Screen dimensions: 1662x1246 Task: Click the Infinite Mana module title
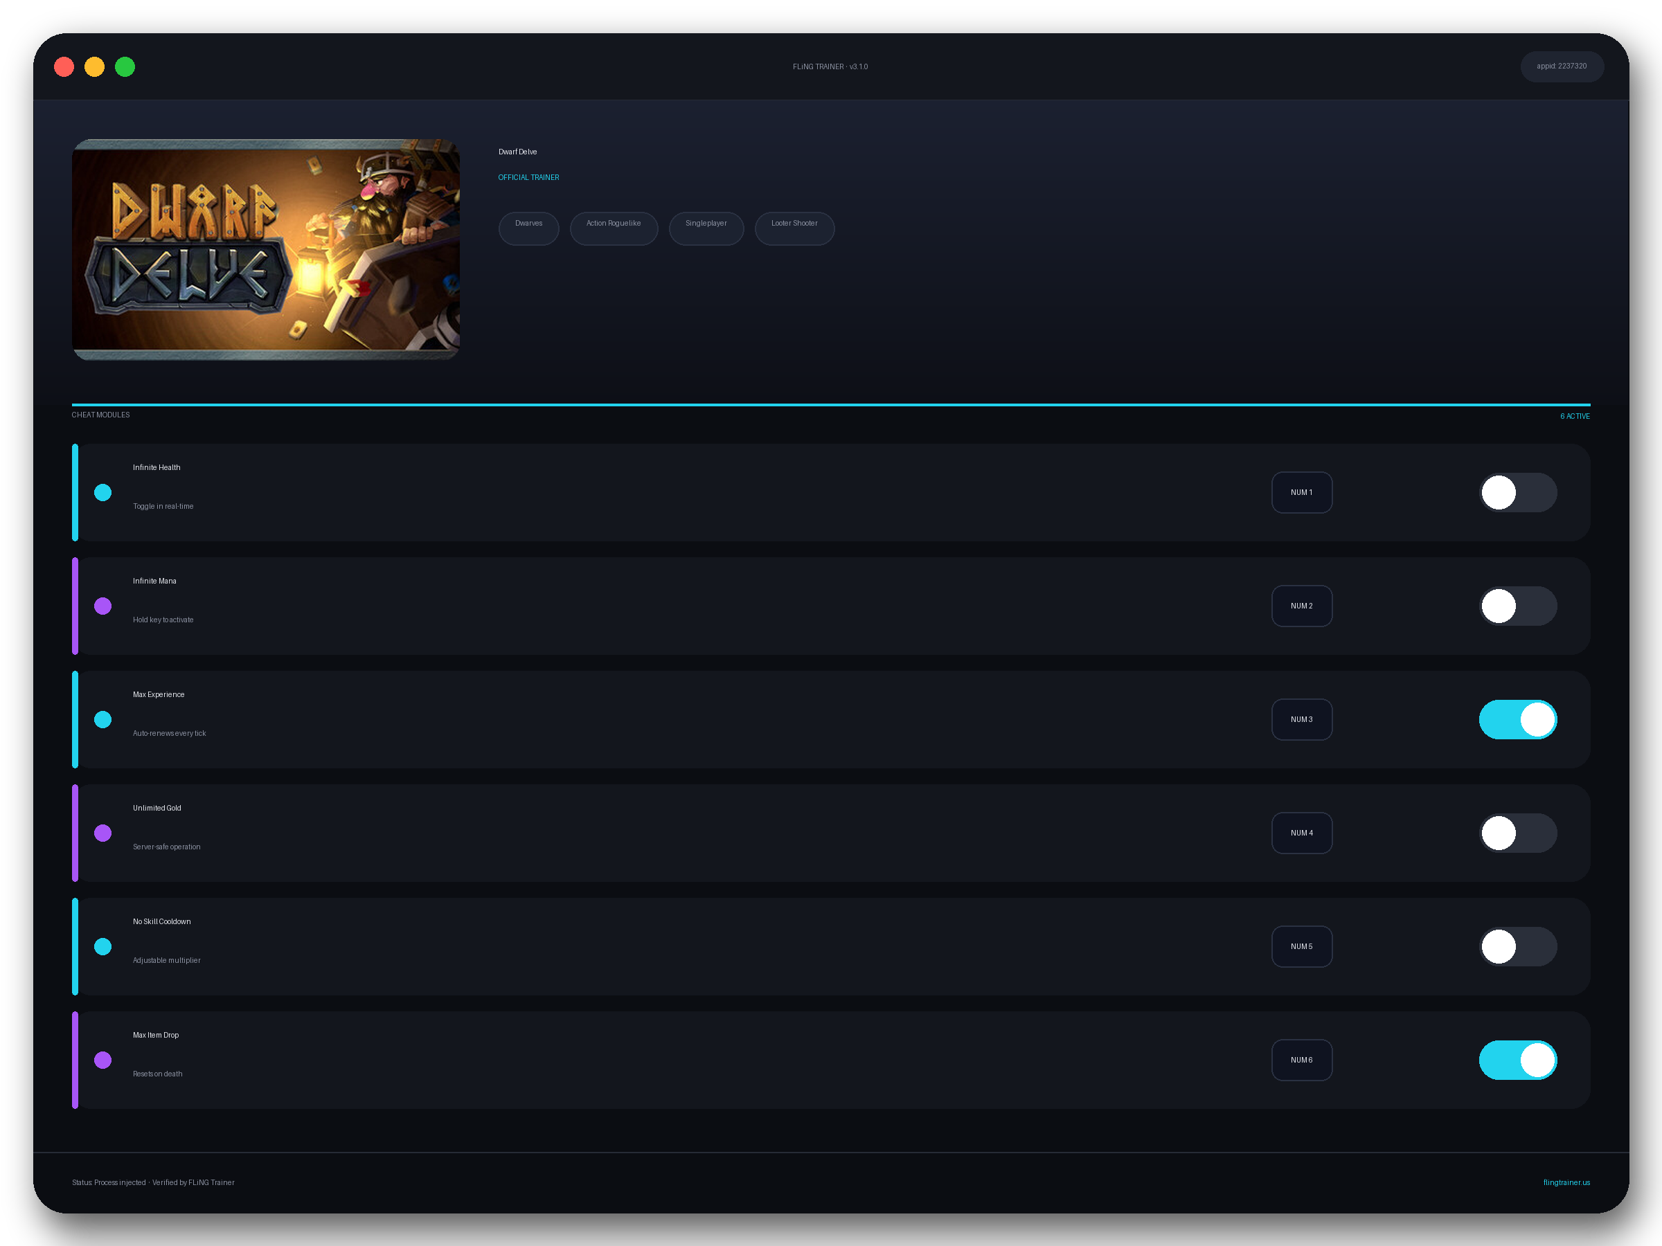pyautogui.click(x=155, y=581)
